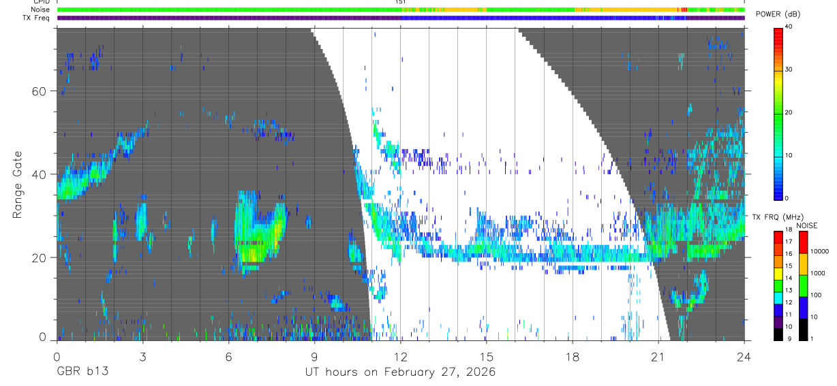
Task: Click the 0 tick on the Range Gate axis
Action: (42, 338)
